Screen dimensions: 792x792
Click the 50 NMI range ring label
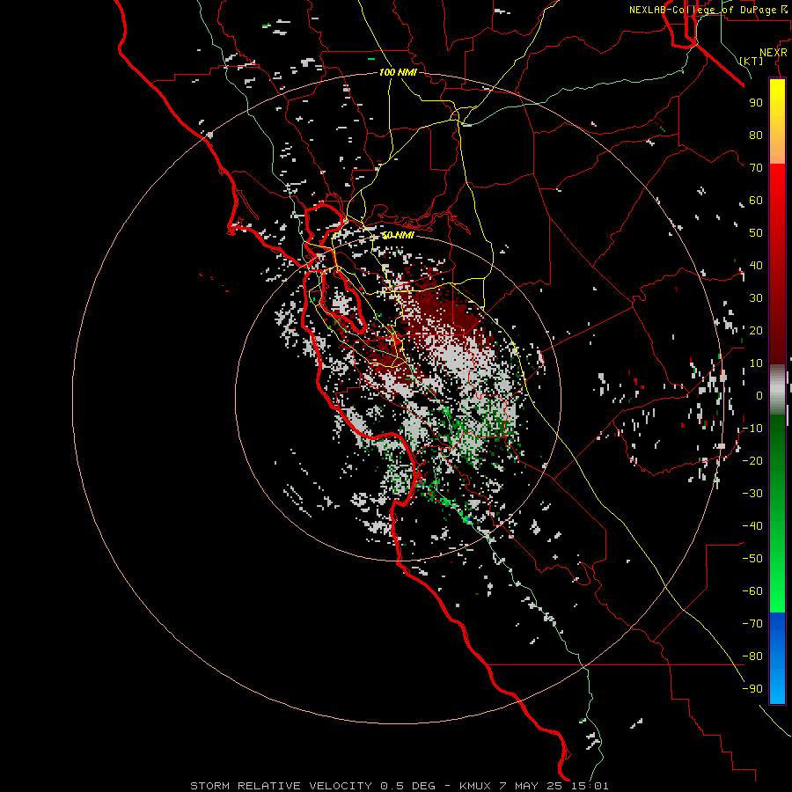(398, 235)
